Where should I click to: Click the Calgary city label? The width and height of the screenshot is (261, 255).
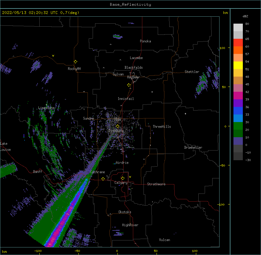coord(121,183)
